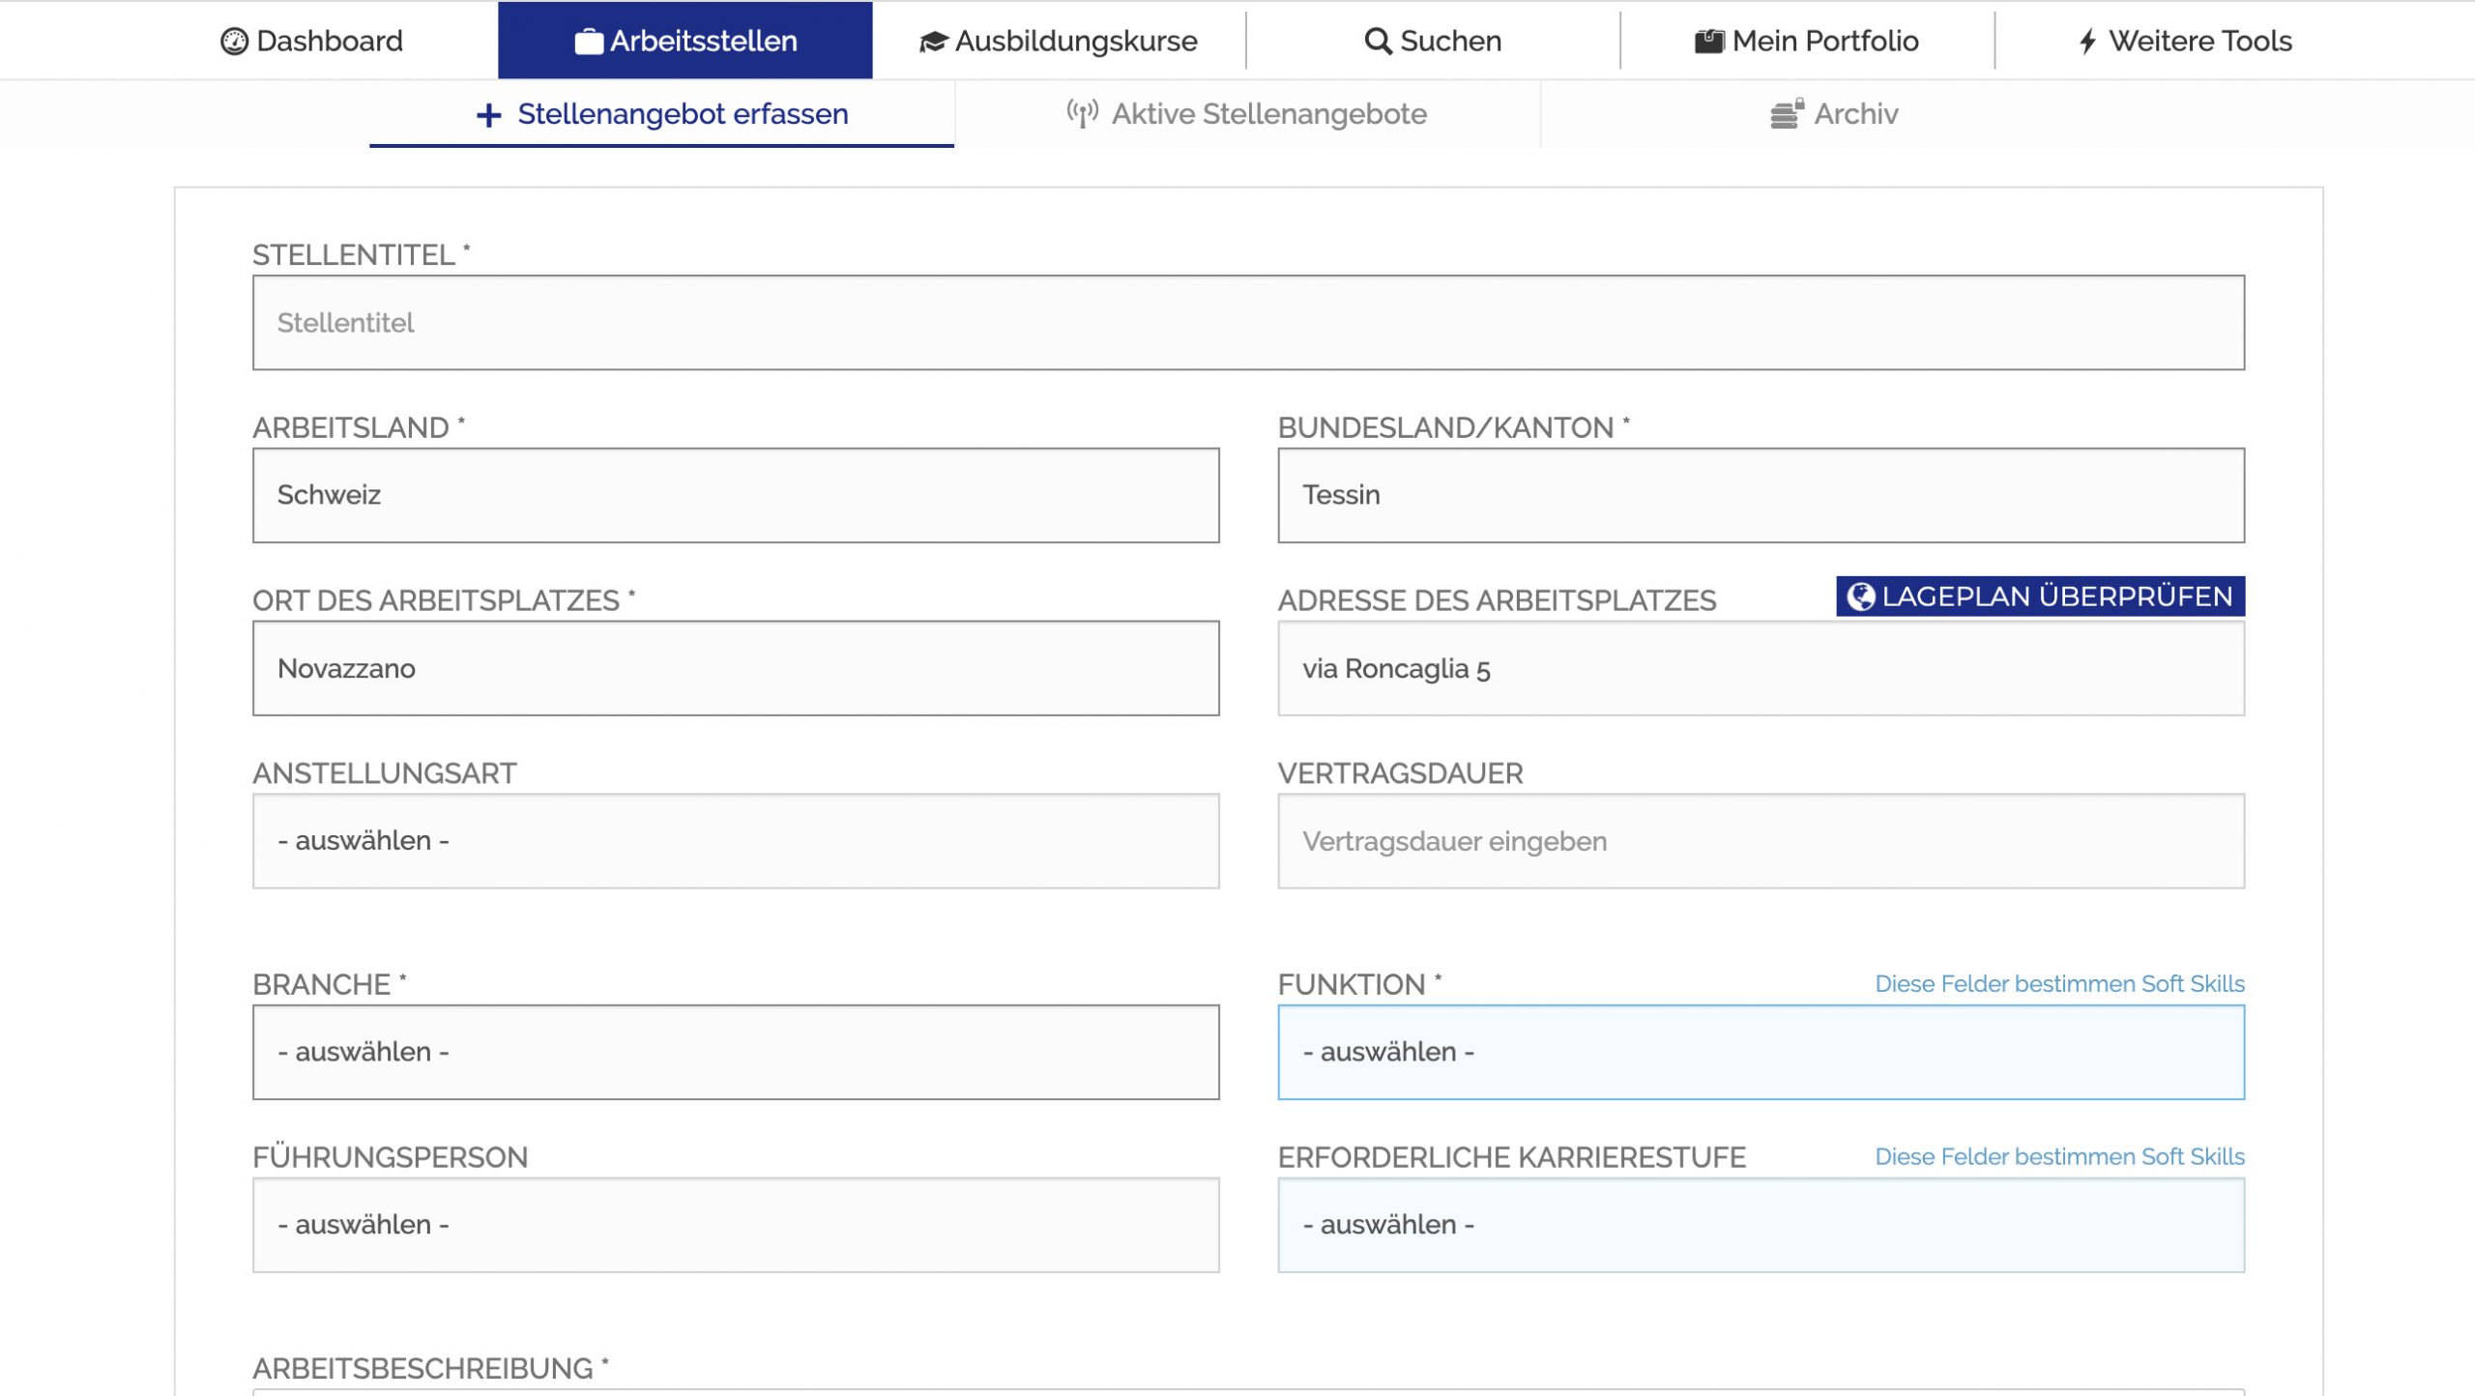Select the Arbeitsstellen briefcase icon
The width and height of the screenshot is (2475, 1396).
tap(587, 41)
